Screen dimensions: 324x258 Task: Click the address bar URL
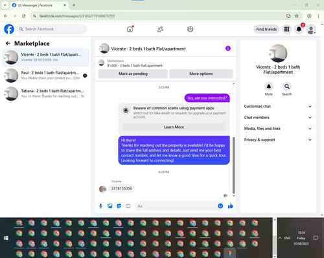[77, 16]
